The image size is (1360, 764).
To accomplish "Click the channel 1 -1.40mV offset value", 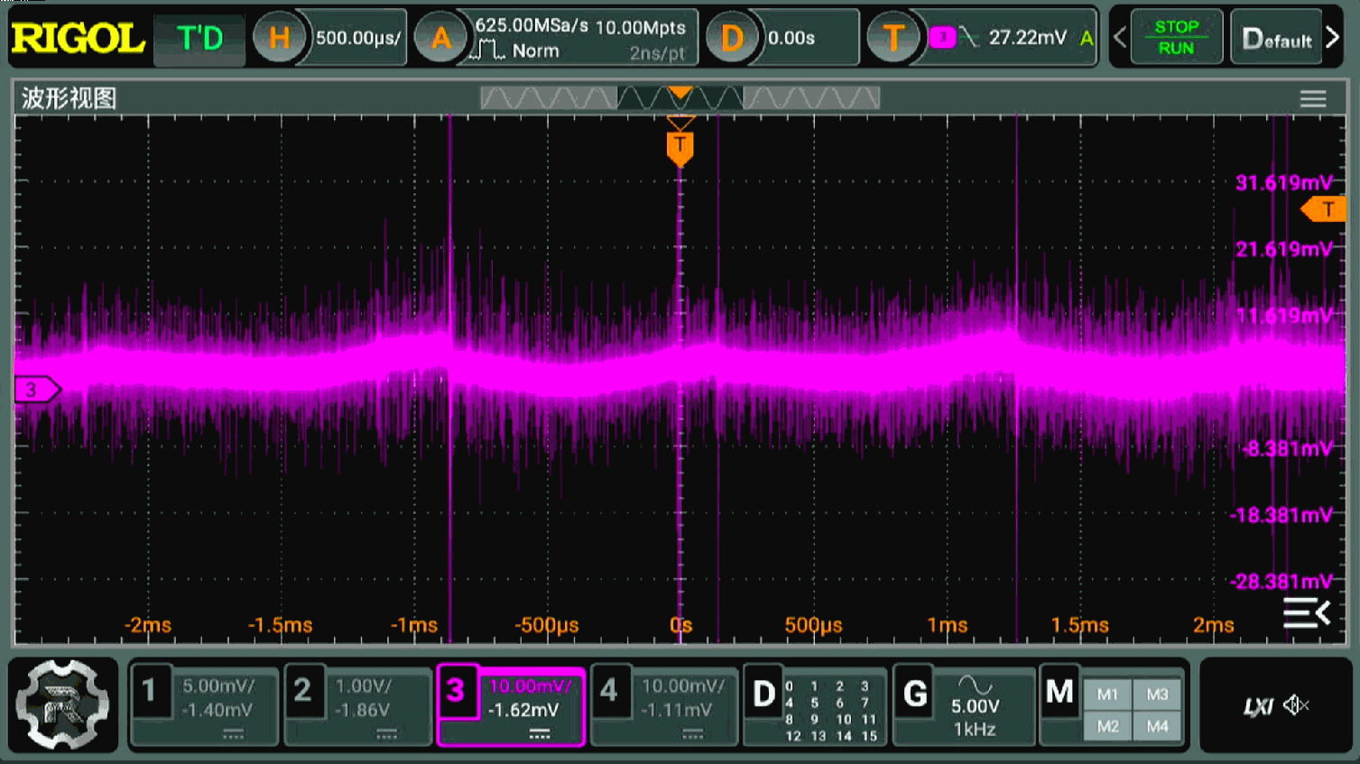I will click(x=217, y=710).
